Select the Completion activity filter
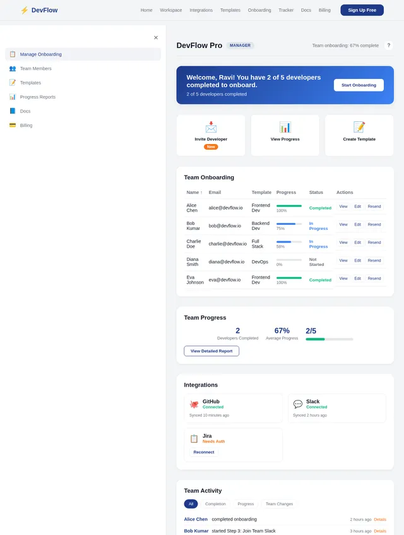The height and width of the screenshot is (535, 404). (x=215, y=504)
